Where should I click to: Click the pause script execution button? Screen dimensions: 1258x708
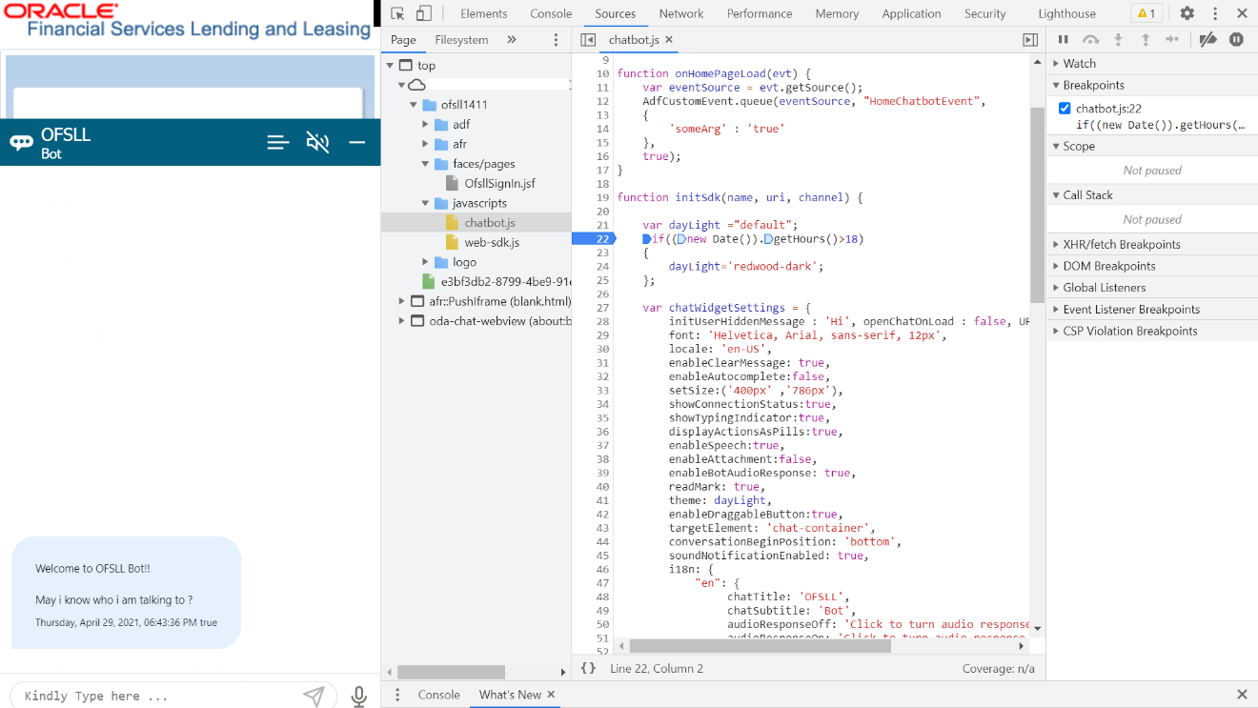point(1064,39)
